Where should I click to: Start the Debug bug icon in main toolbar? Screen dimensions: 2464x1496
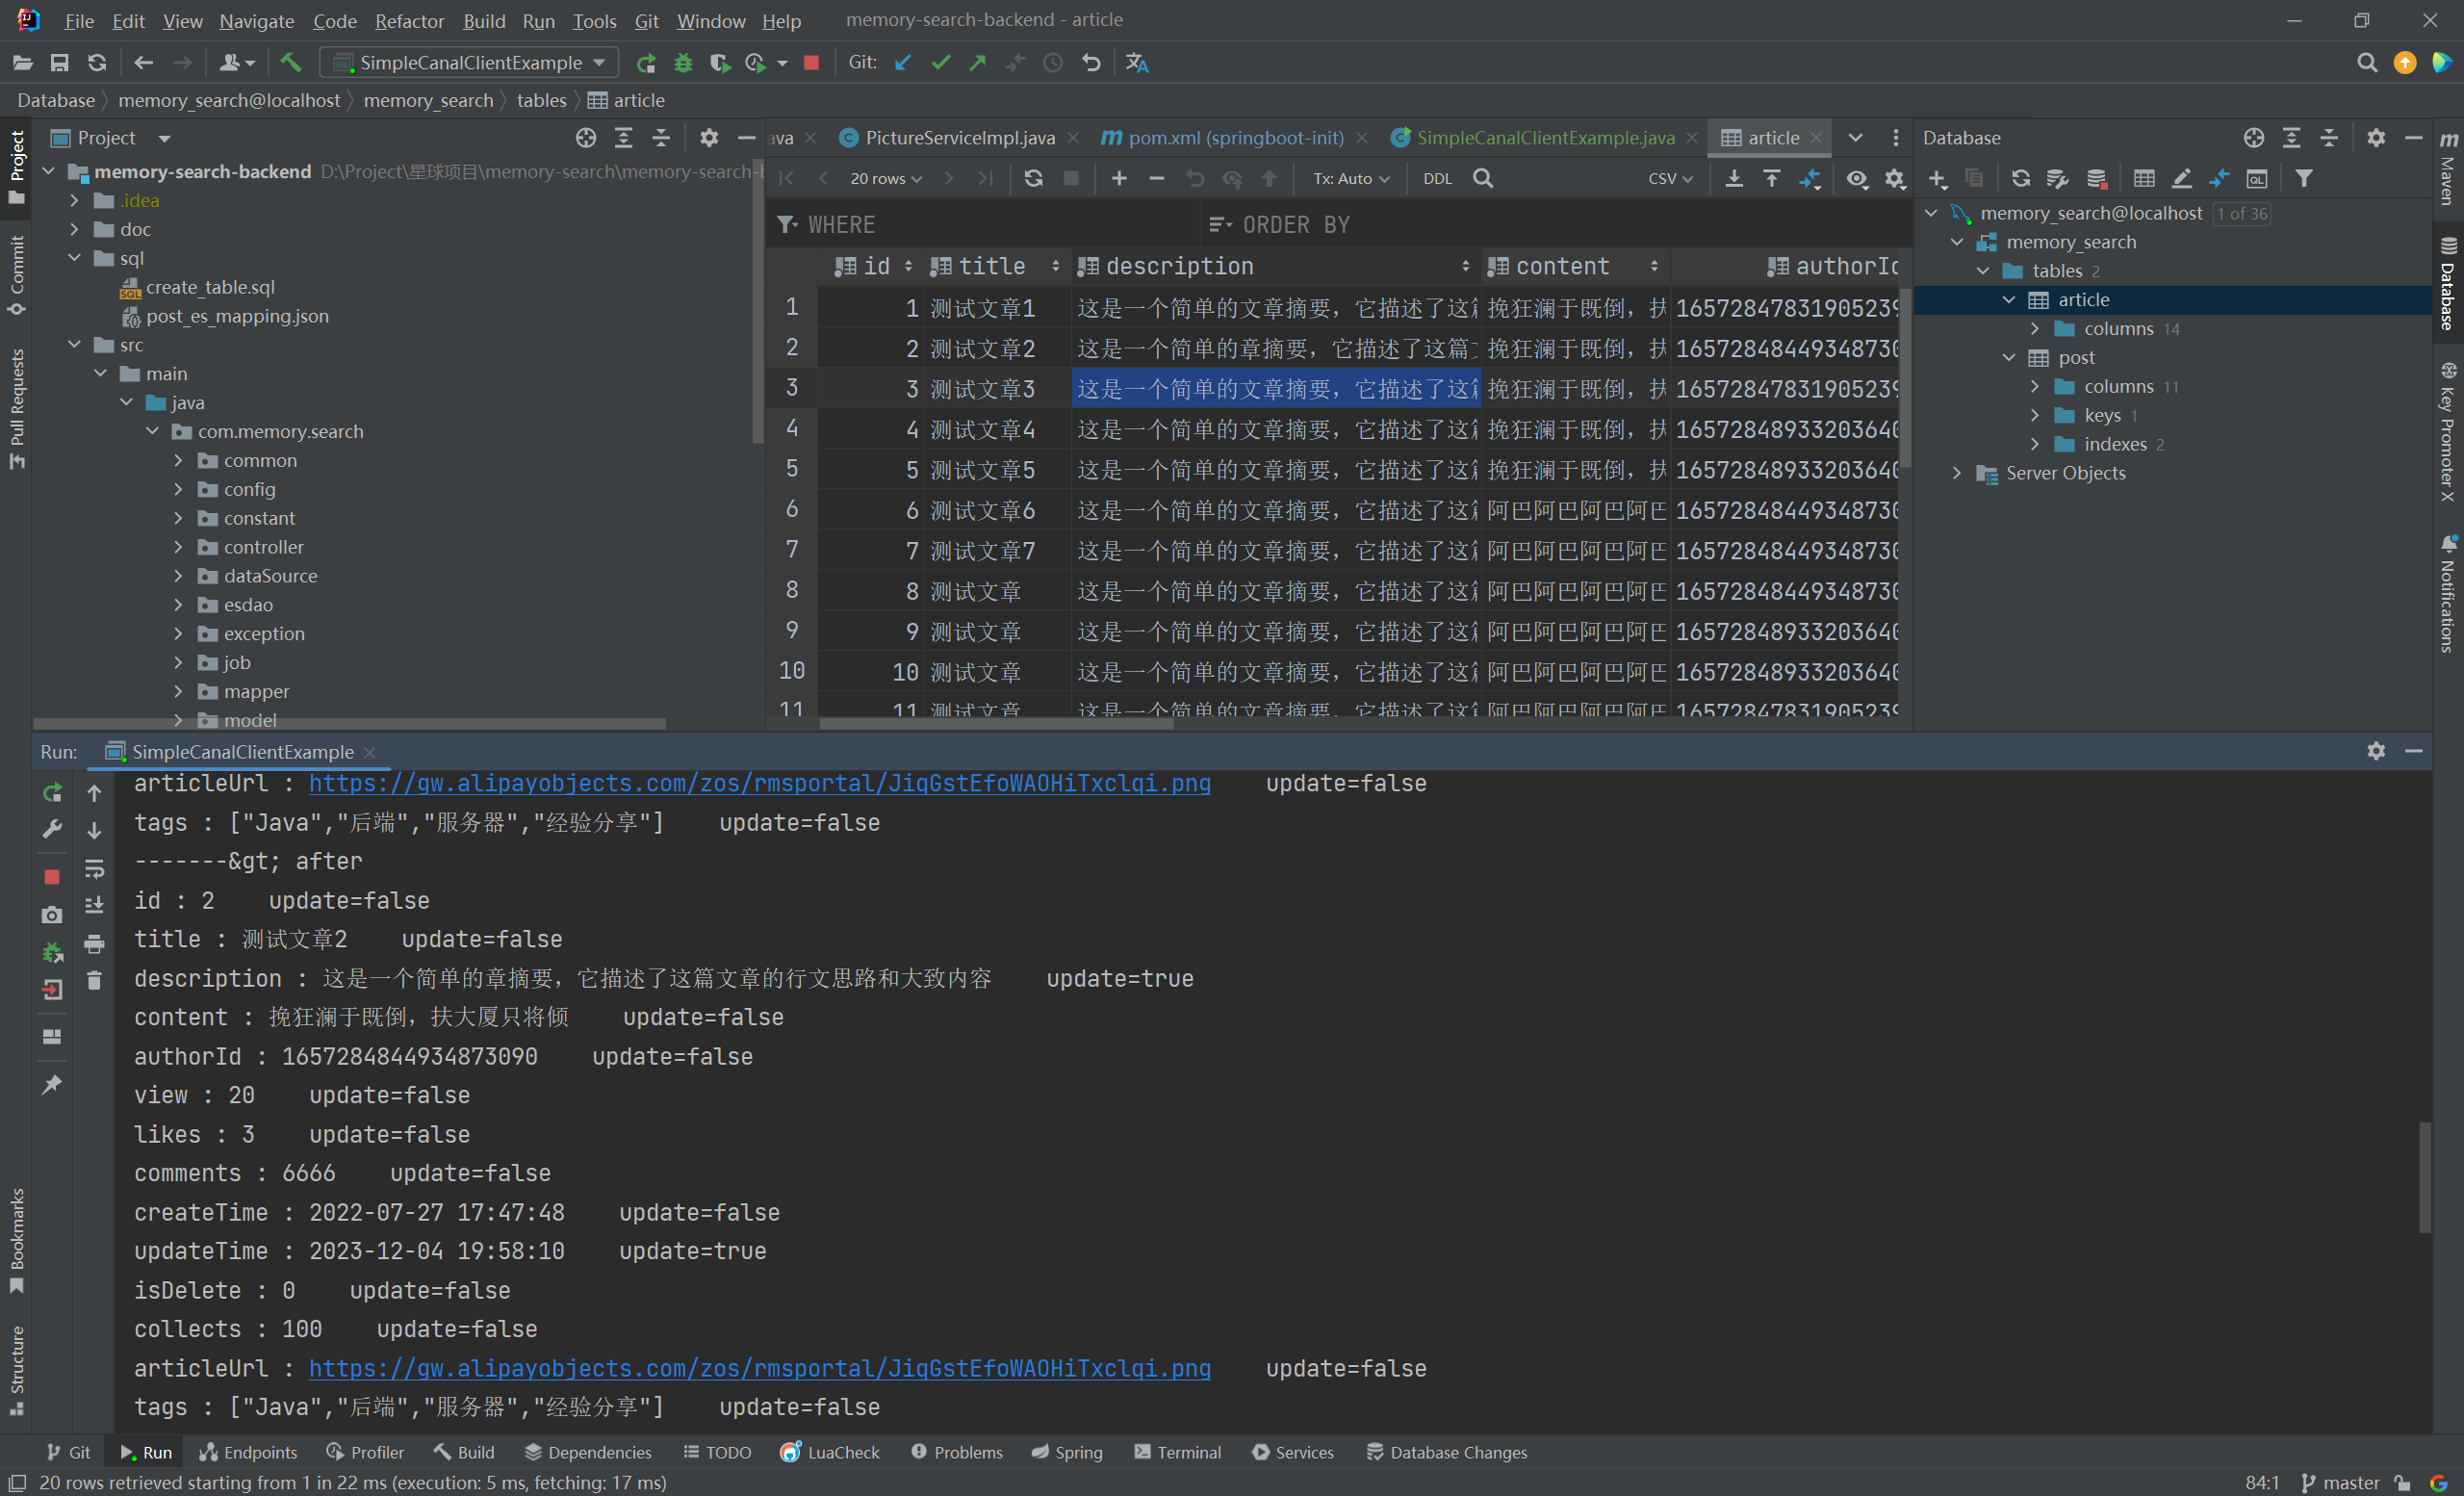tap(683, 62)
